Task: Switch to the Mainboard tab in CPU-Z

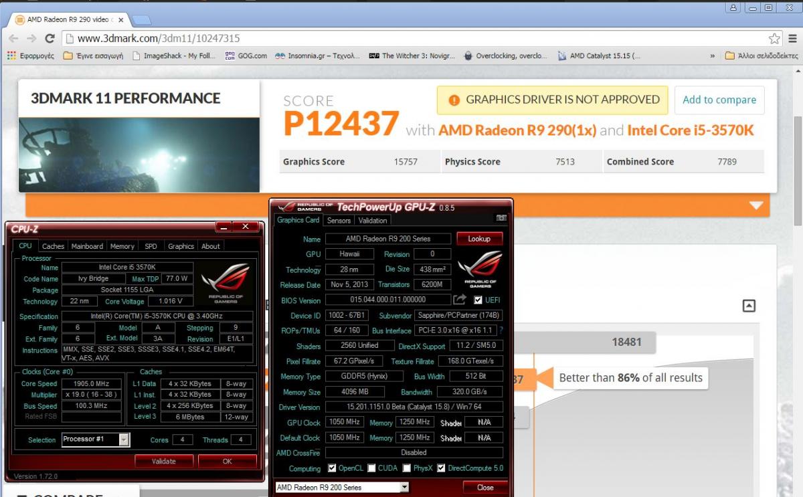Action: tap(87, 246)
